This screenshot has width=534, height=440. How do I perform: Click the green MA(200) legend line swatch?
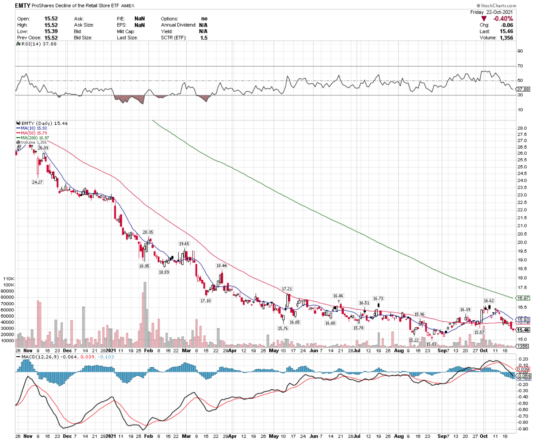tap(18, 138)
